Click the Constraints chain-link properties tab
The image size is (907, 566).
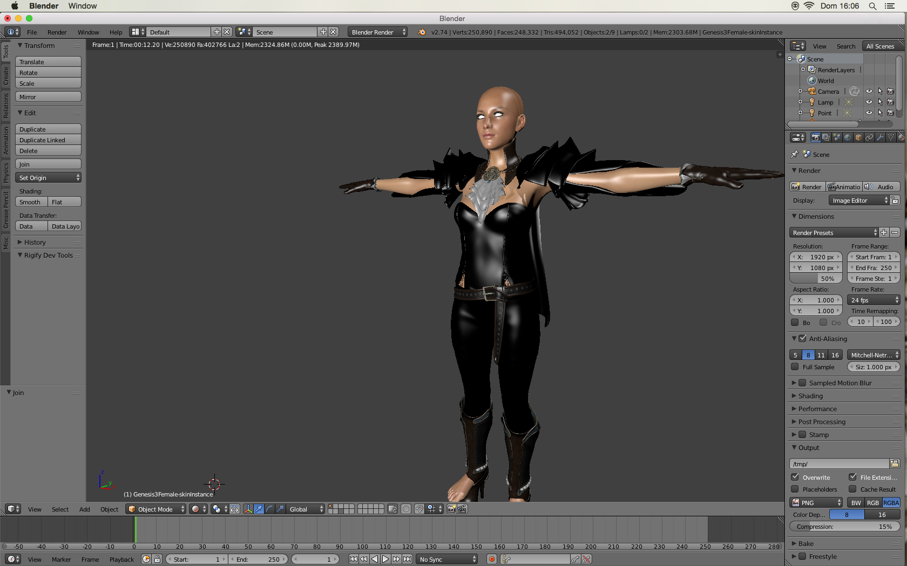[869, 137]
